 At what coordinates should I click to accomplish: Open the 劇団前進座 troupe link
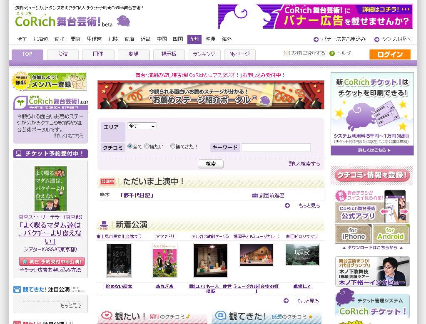coord(272,195)
